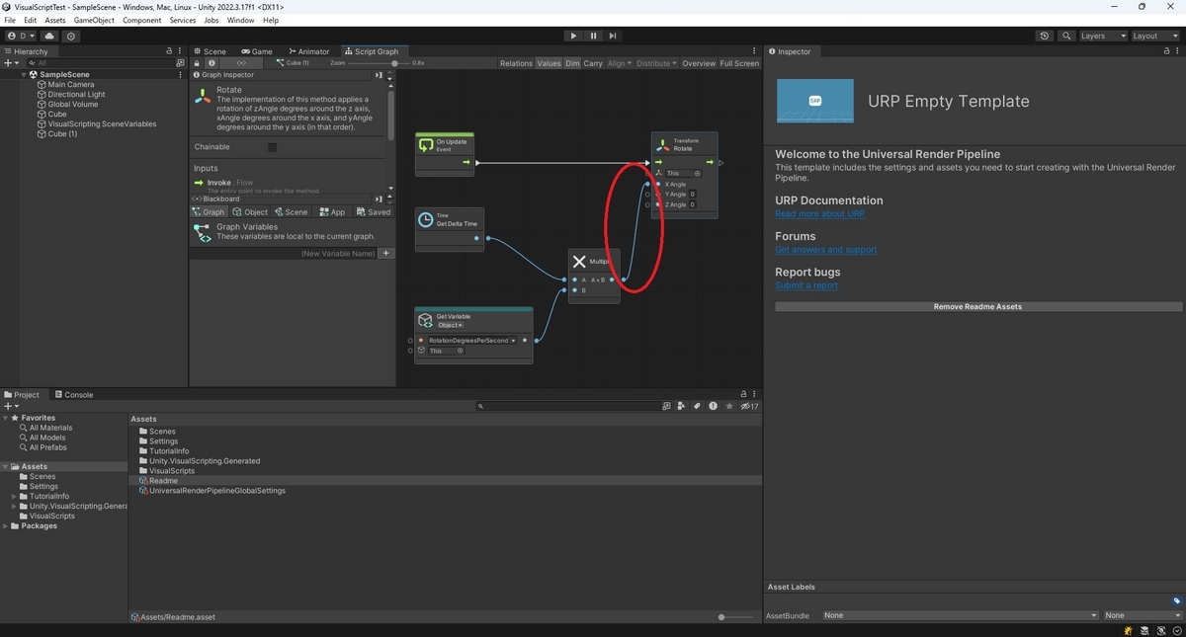Select the Saved variables tab in Blackboard
This screenshot has height=637, width=1186.
(x=374, y=211)
